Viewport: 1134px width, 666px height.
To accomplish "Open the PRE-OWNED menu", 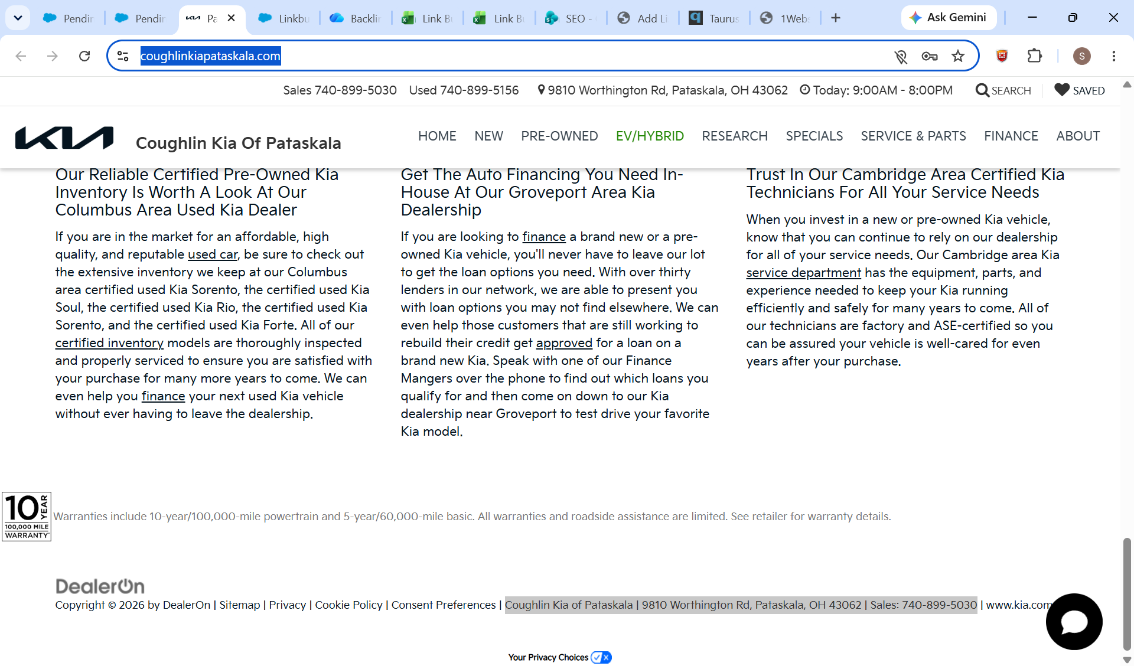I will pos(559,136).
